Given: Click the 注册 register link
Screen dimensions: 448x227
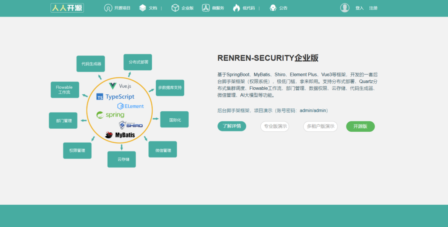Looking at the screenshot, I should tap(373, 8).
